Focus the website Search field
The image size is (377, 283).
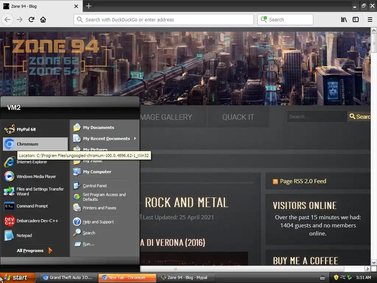(317, 116)
